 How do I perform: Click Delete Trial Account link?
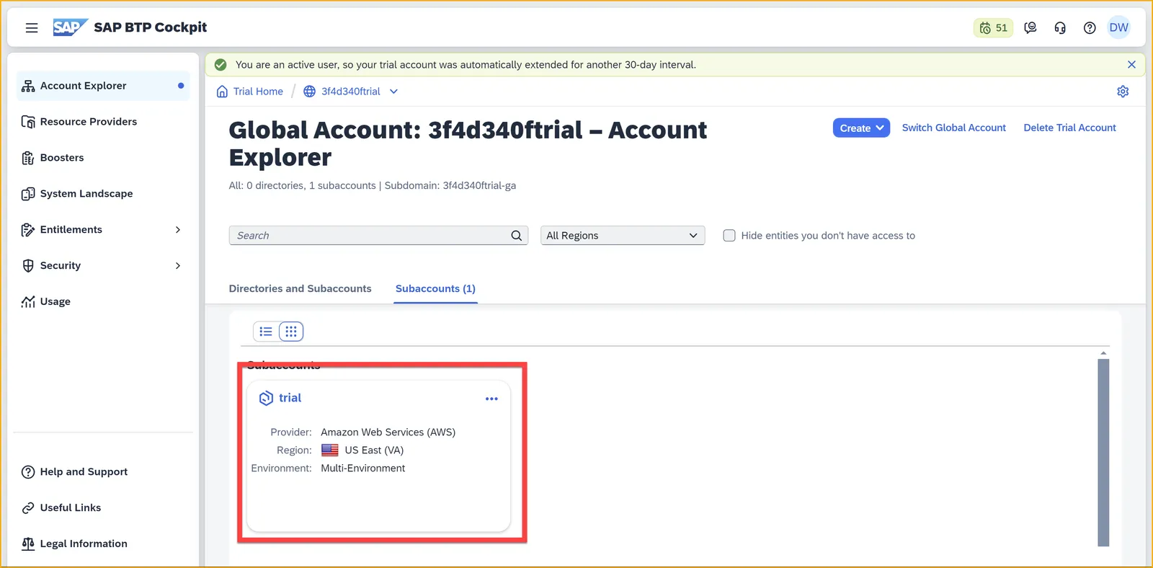coord(1069,128)
